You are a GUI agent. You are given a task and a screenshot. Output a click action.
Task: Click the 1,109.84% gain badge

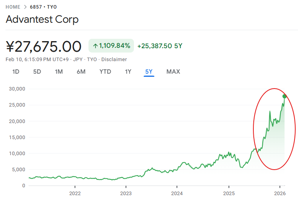click(x=111, y=46)
